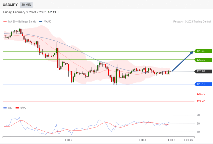
Task: Click the Feb 3 date axis label
Action: (x=142, y=140)
